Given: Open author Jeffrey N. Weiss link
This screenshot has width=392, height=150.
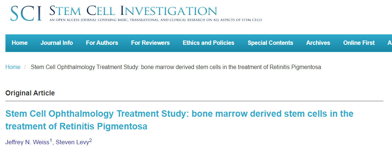Looking at the screenshot, I should (28, 142).
